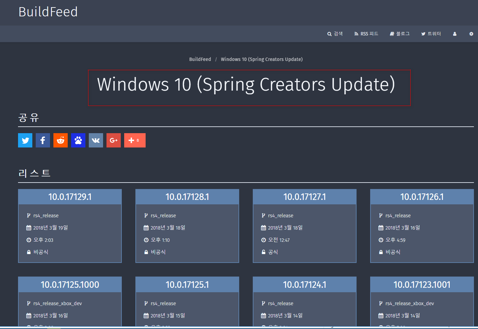Open build 10.0.17129.1
Screen dimensions: 478x329
(x=70, y=197)
